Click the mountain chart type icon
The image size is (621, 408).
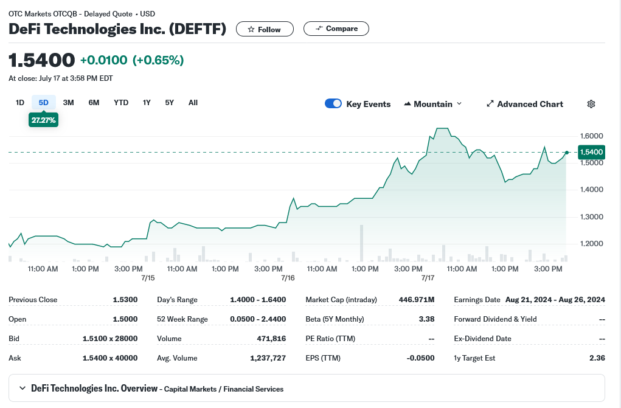(x=407, y=104)
